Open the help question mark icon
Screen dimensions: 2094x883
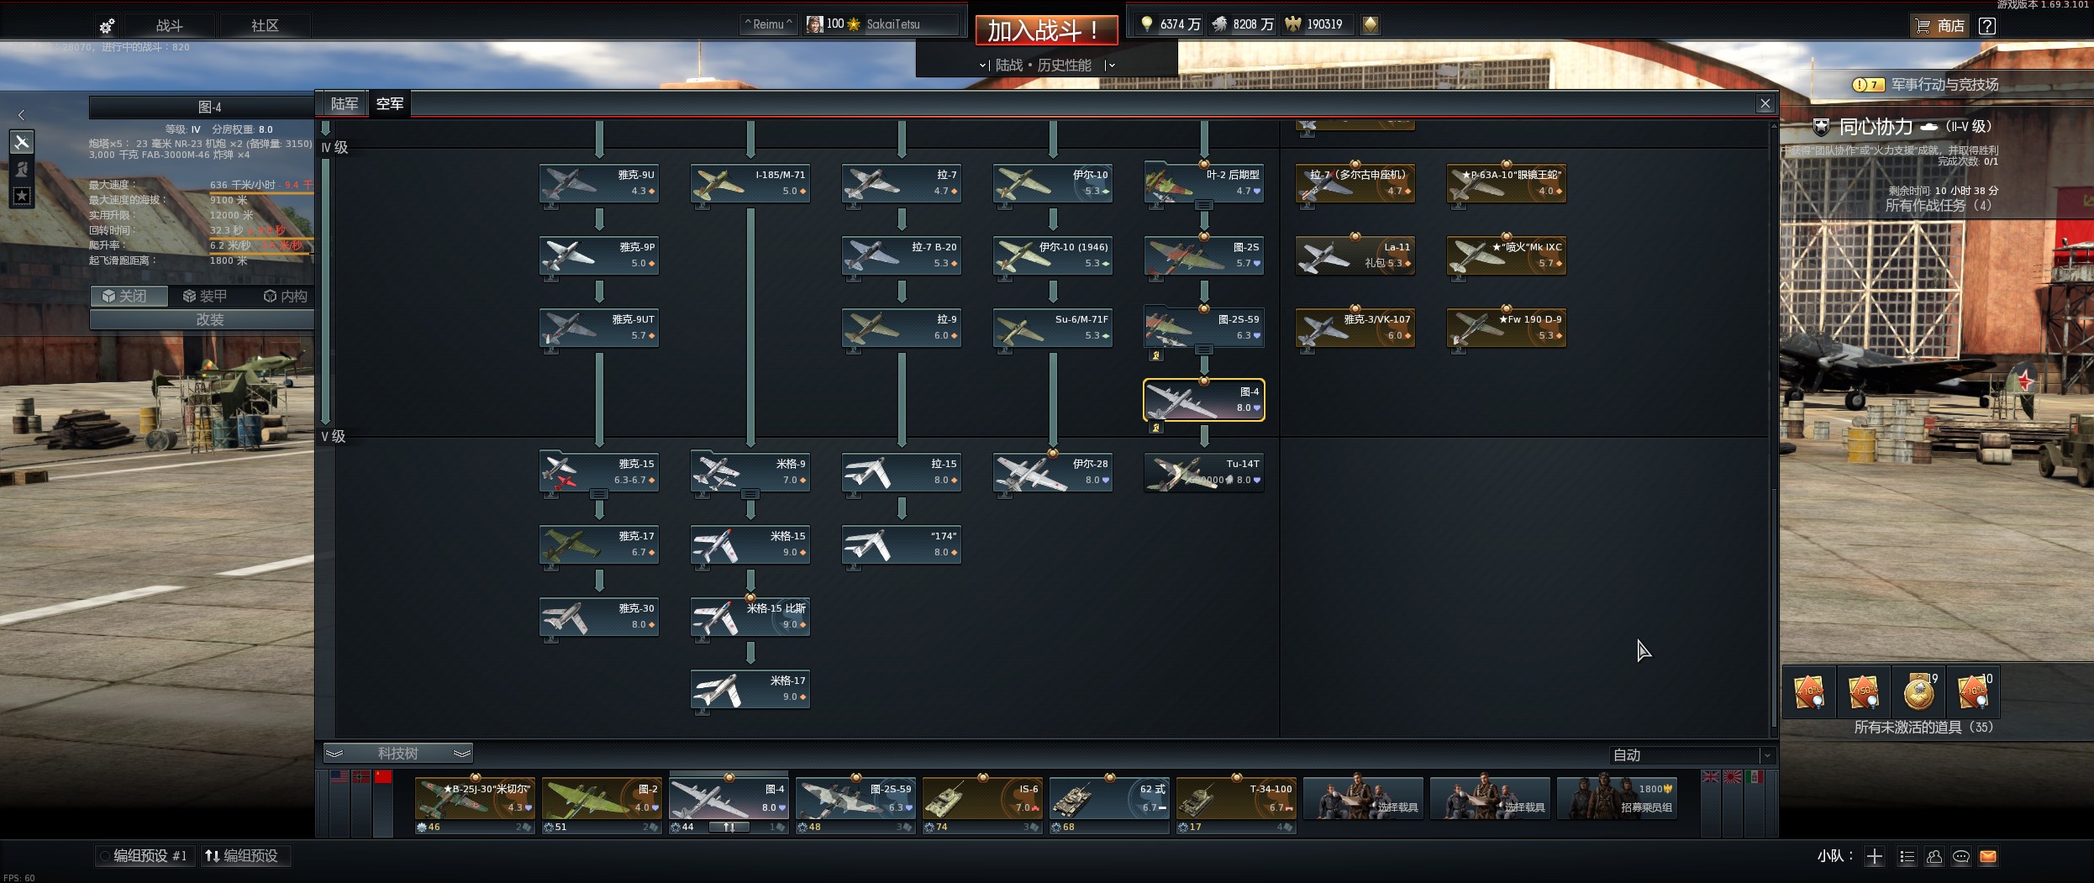(1987, 26)
